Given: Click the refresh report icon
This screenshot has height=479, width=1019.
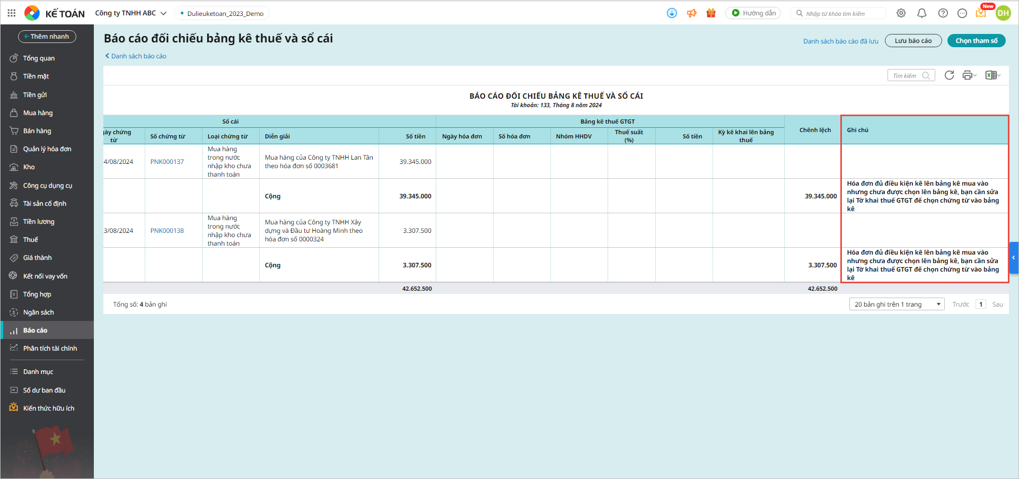Looking at the screenshot, I should pyautogui.click(x=949, y=75).
